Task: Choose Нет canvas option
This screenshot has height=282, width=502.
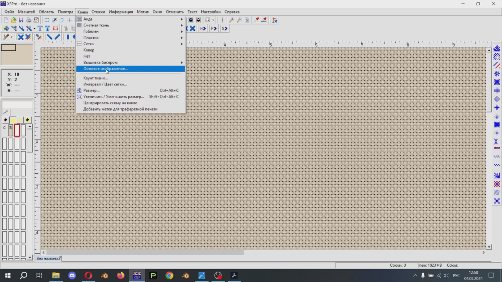Action: [130, 56]
